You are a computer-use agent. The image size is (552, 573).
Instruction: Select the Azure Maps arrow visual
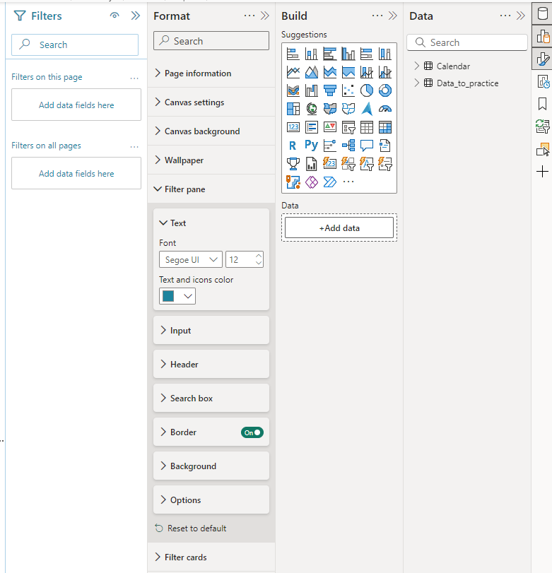pyautogui.click(x=367, y=109)
